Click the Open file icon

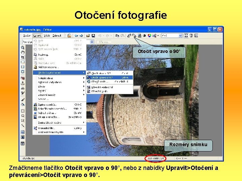(x=88, y=36)
